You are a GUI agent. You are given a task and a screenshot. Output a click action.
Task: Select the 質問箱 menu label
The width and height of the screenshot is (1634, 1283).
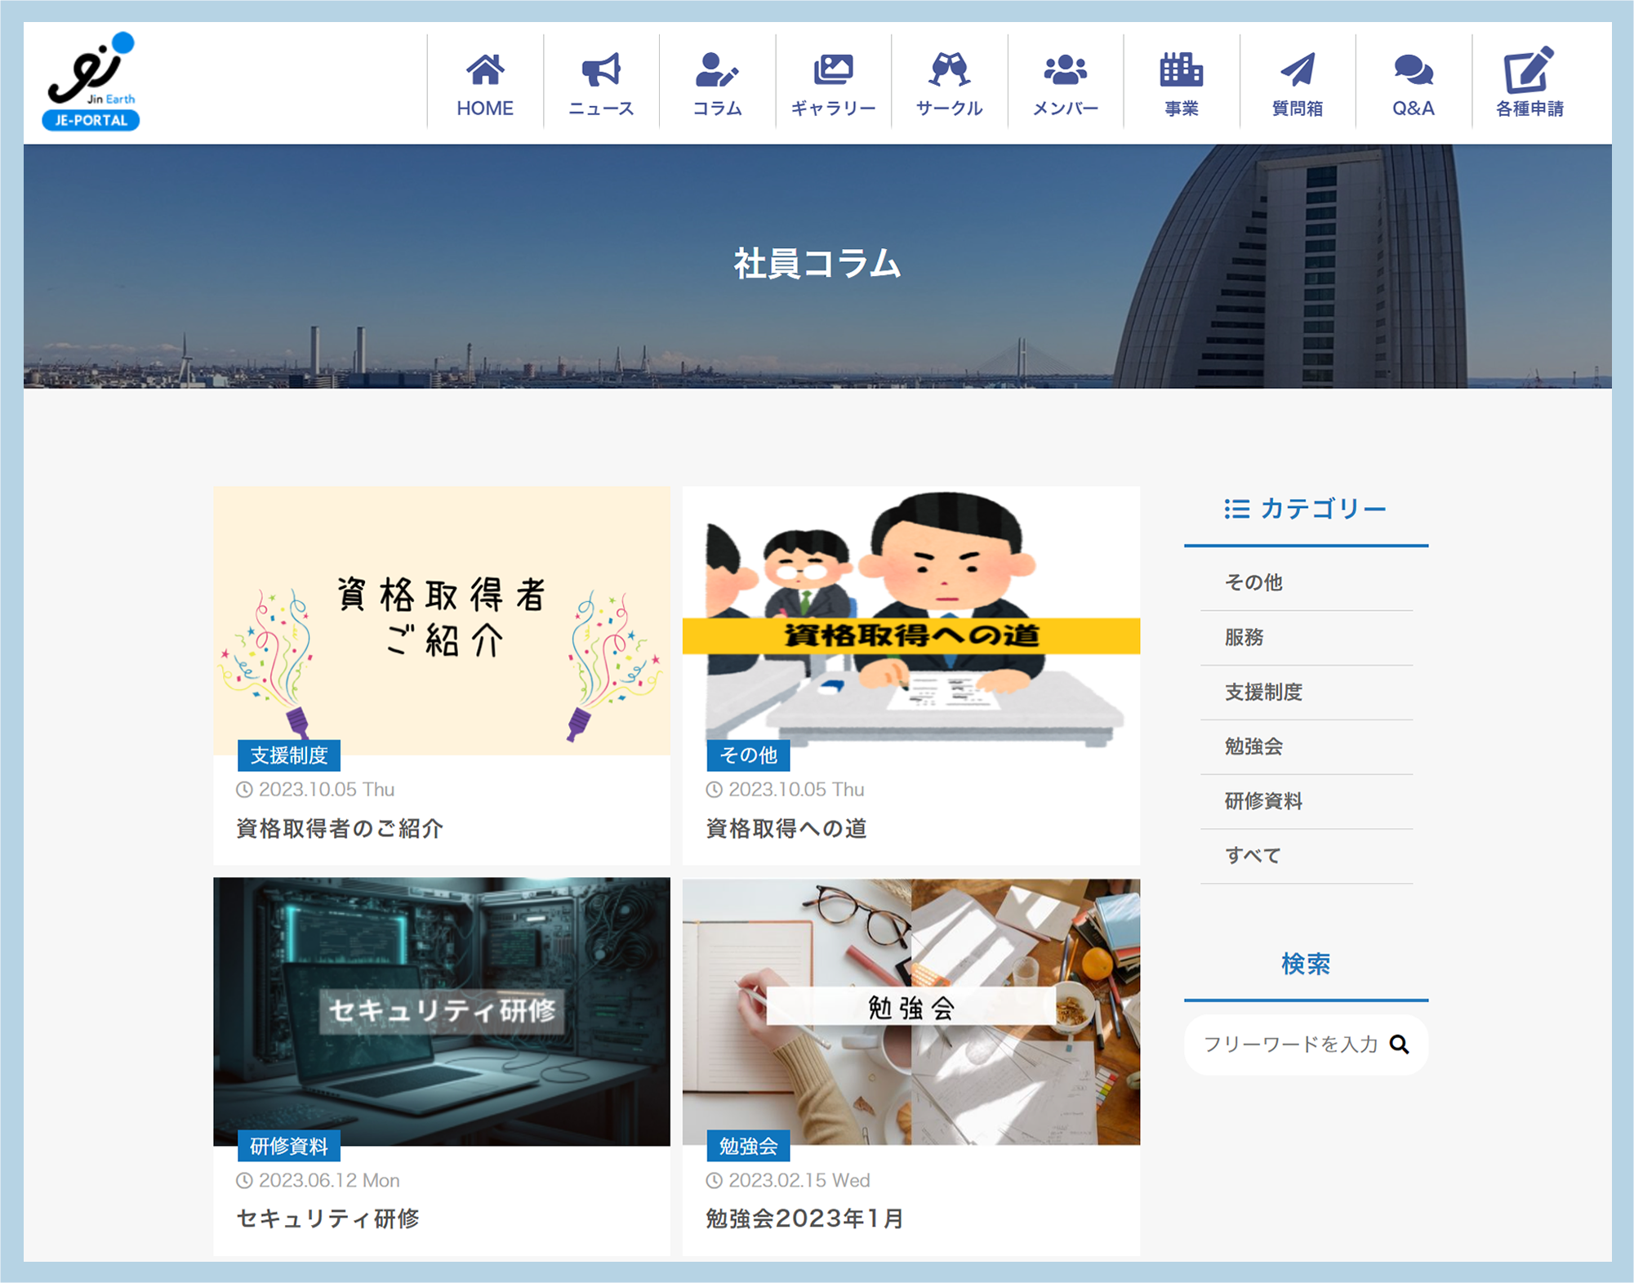(1298, 109)
